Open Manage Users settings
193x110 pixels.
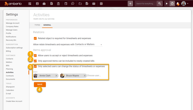(12, 30)
